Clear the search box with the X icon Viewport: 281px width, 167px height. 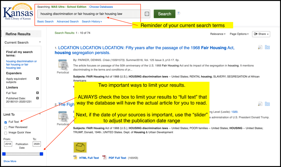point(147,14)
